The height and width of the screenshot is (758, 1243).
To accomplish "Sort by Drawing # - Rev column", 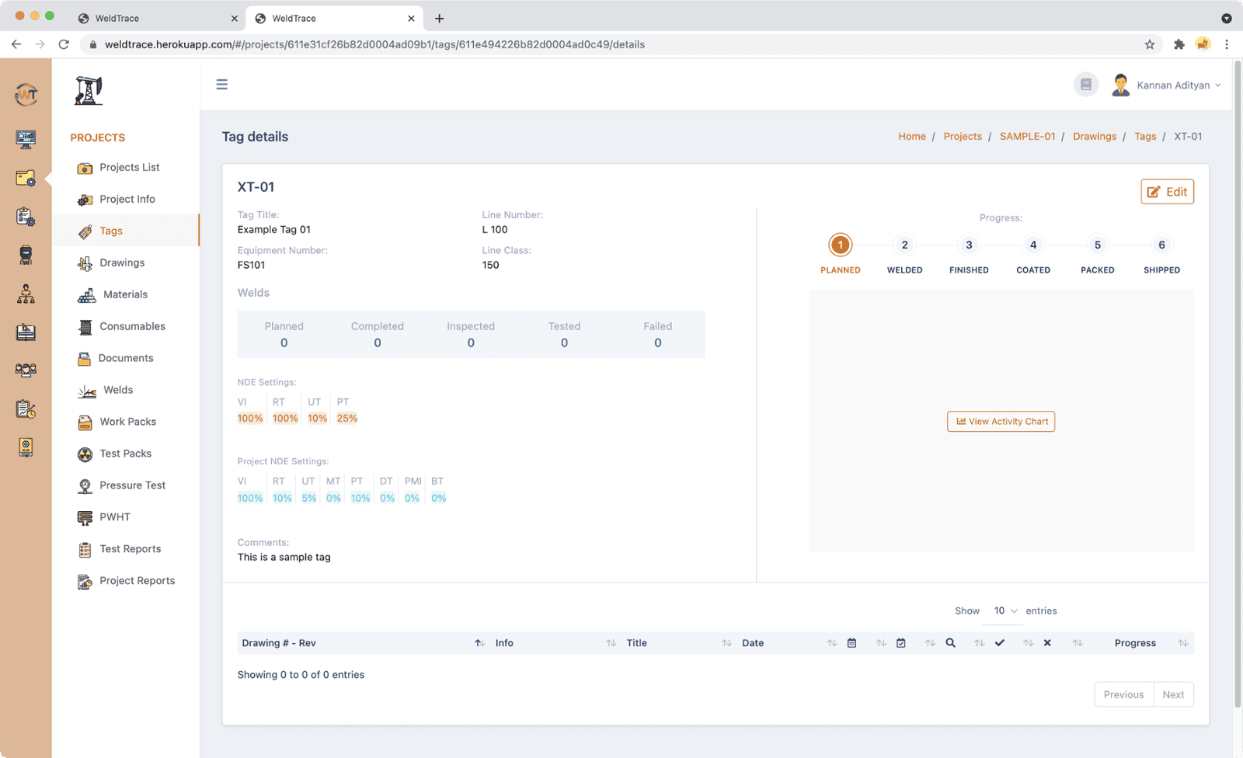I will coord(279,643).
